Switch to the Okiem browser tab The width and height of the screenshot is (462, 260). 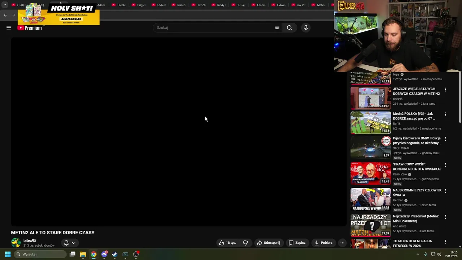[x=258, y=5]
